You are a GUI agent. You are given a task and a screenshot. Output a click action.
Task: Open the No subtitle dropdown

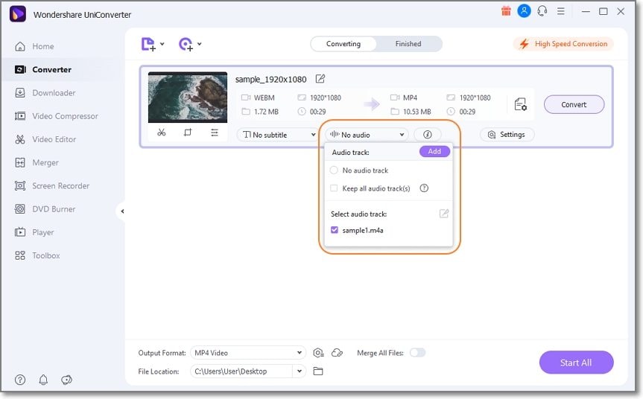279,135
